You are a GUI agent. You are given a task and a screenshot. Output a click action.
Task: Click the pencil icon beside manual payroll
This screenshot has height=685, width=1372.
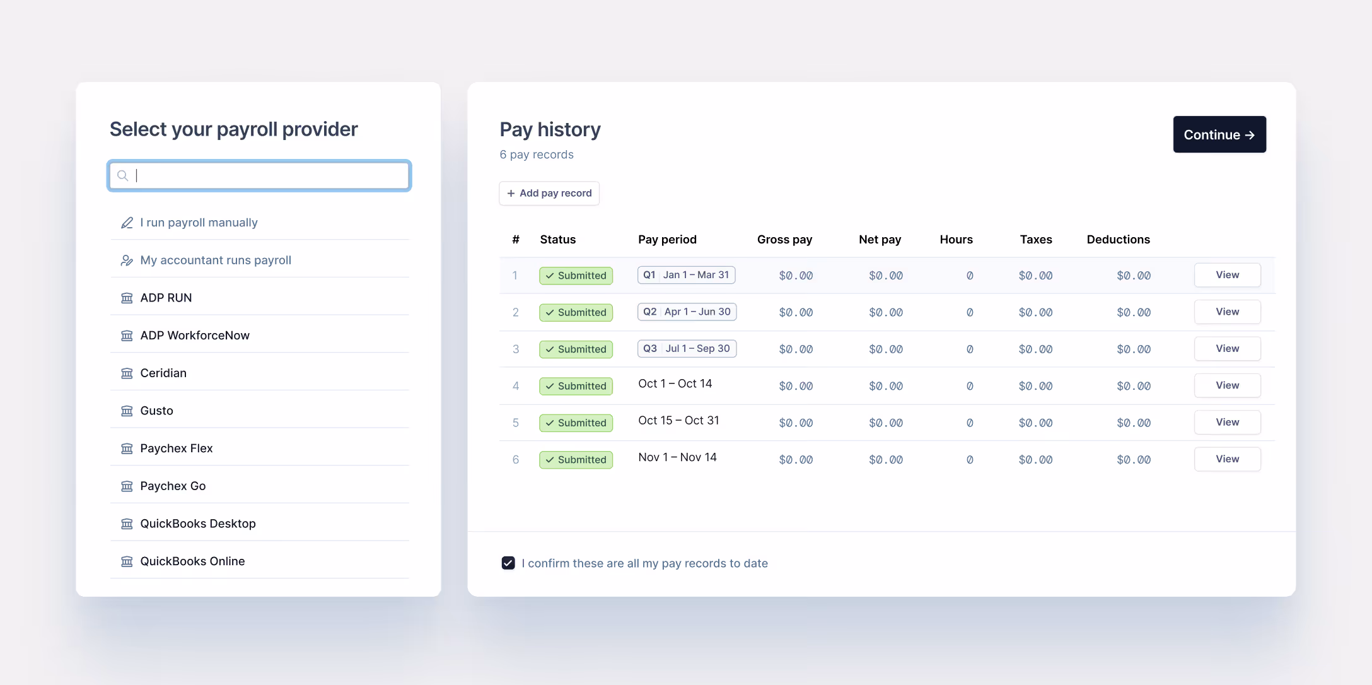coord(127,223)
